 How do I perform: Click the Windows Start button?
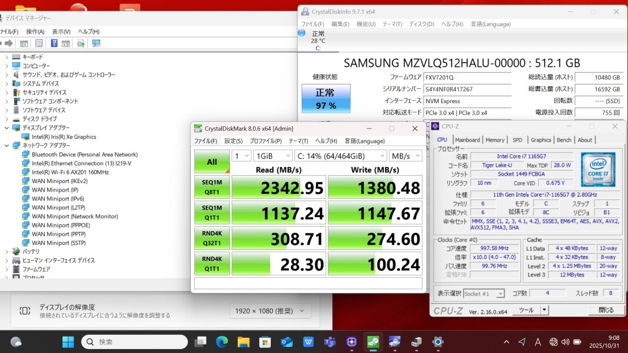tap(68, 342)
